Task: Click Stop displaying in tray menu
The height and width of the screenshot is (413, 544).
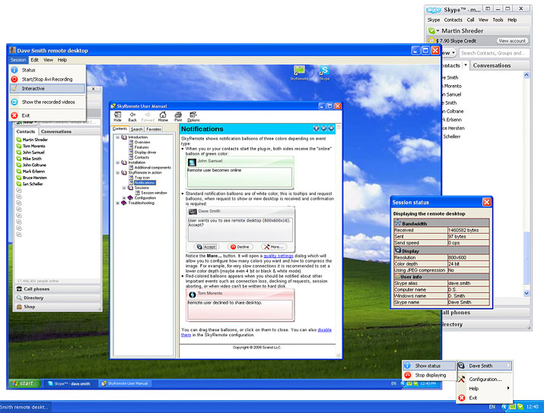Action: pyautogui.click(x=429, y=375)
